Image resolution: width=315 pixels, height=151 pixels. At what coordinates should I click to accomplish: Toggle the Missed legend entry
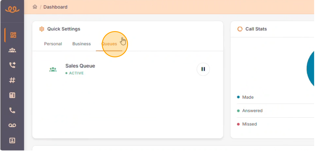coord(247,124)
